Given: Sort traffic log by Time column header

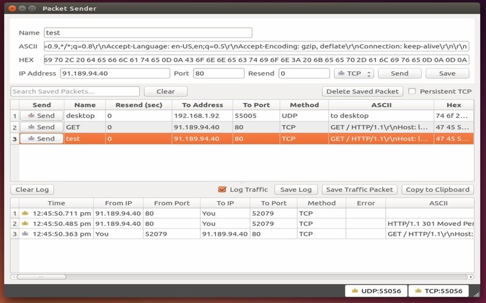Looking at the screenshot, I should coord(56,203).
